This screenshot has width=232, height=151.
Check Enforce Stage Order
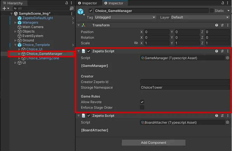142,107
